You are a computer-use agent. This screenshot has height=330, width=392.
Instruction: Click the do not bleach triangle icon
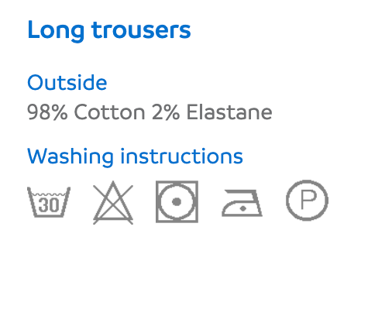point(113,202)
